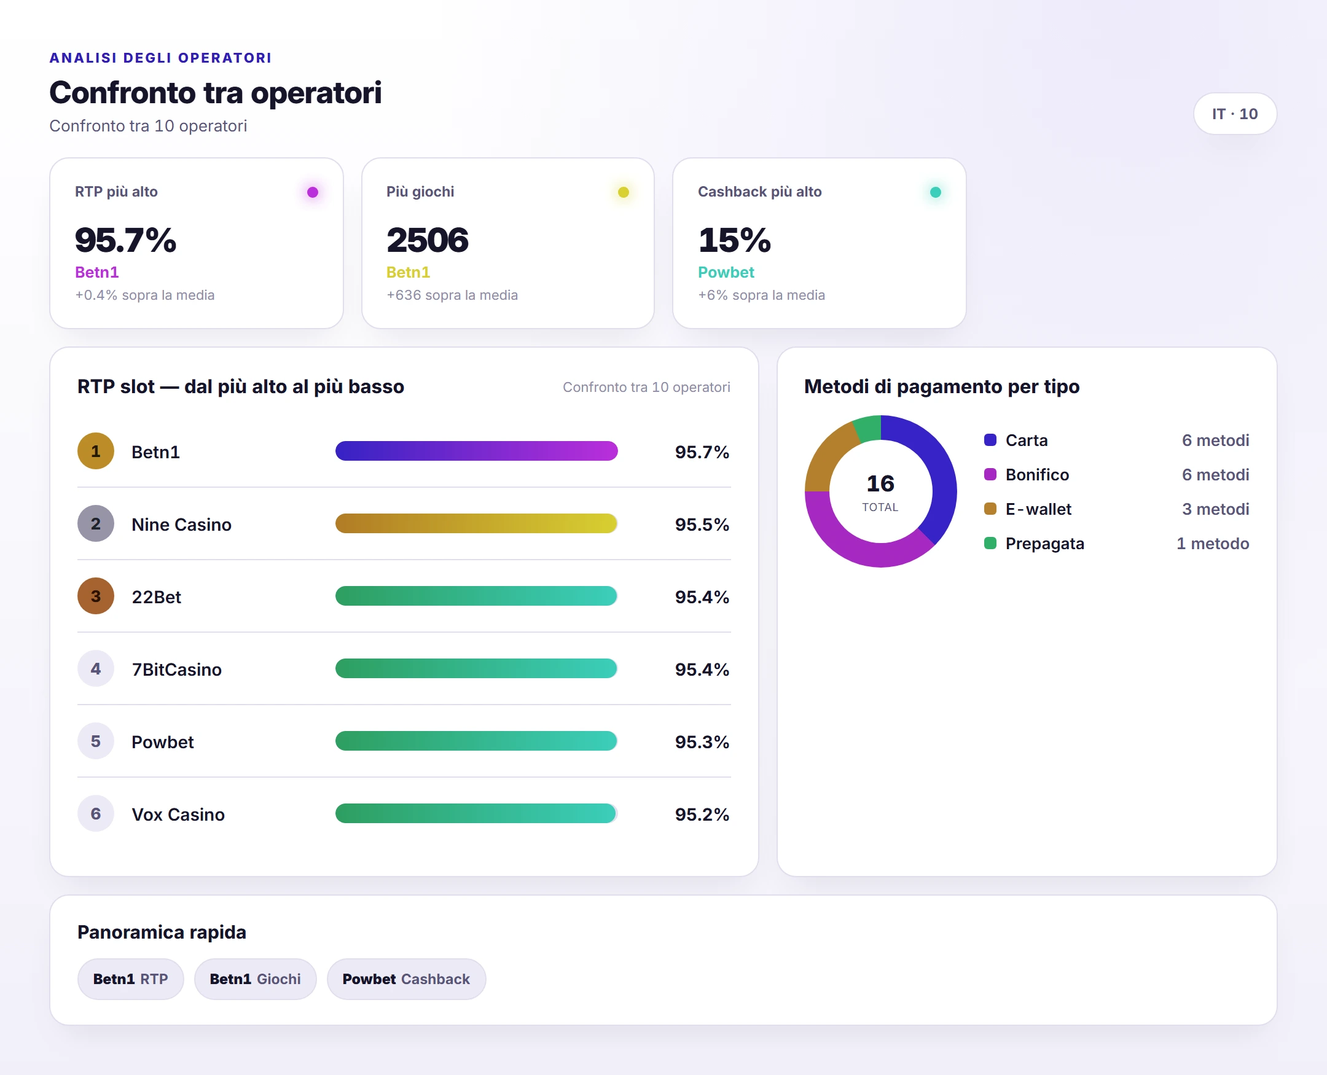Click the Prepagata legend label
This screenshot has height=1075, width=1327.
(1044, 544)
